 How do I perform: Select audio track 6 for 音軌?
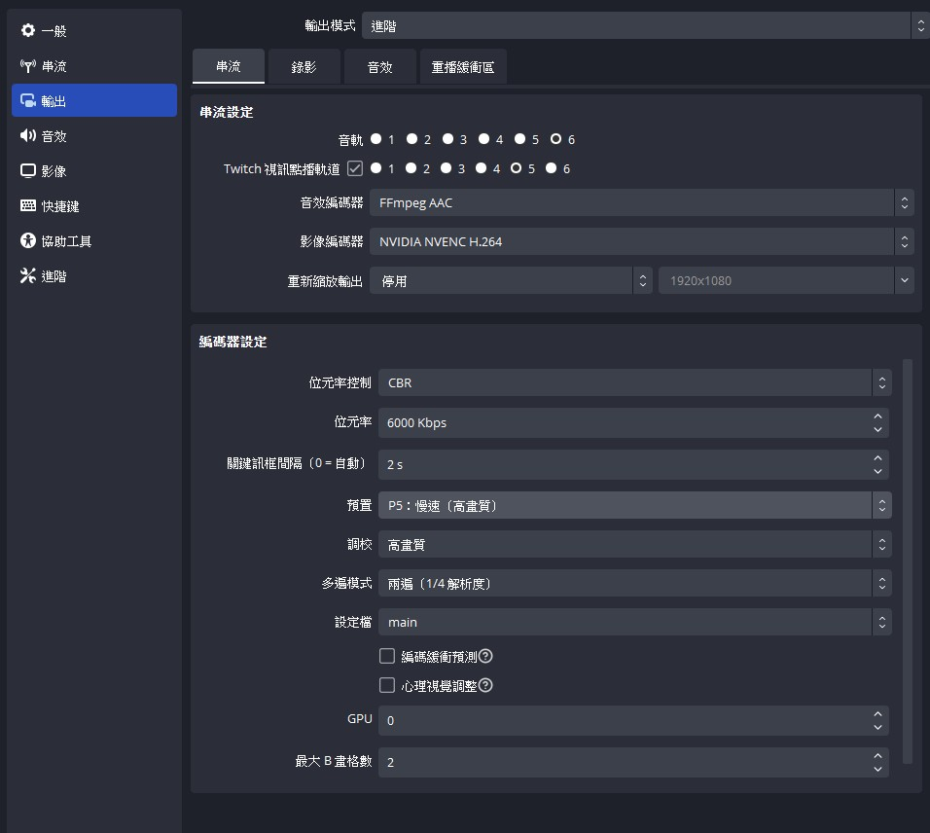click(555, 139)
